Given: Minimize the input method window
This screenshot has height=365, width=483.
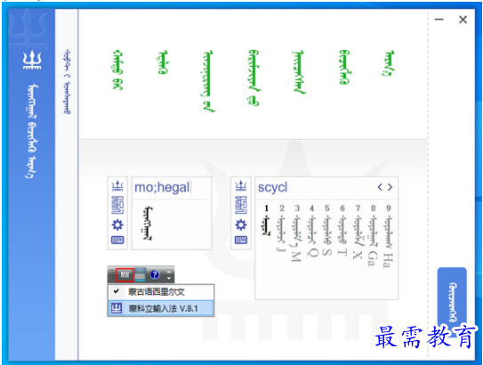Looking at the screenshot, I should (439, 20).
